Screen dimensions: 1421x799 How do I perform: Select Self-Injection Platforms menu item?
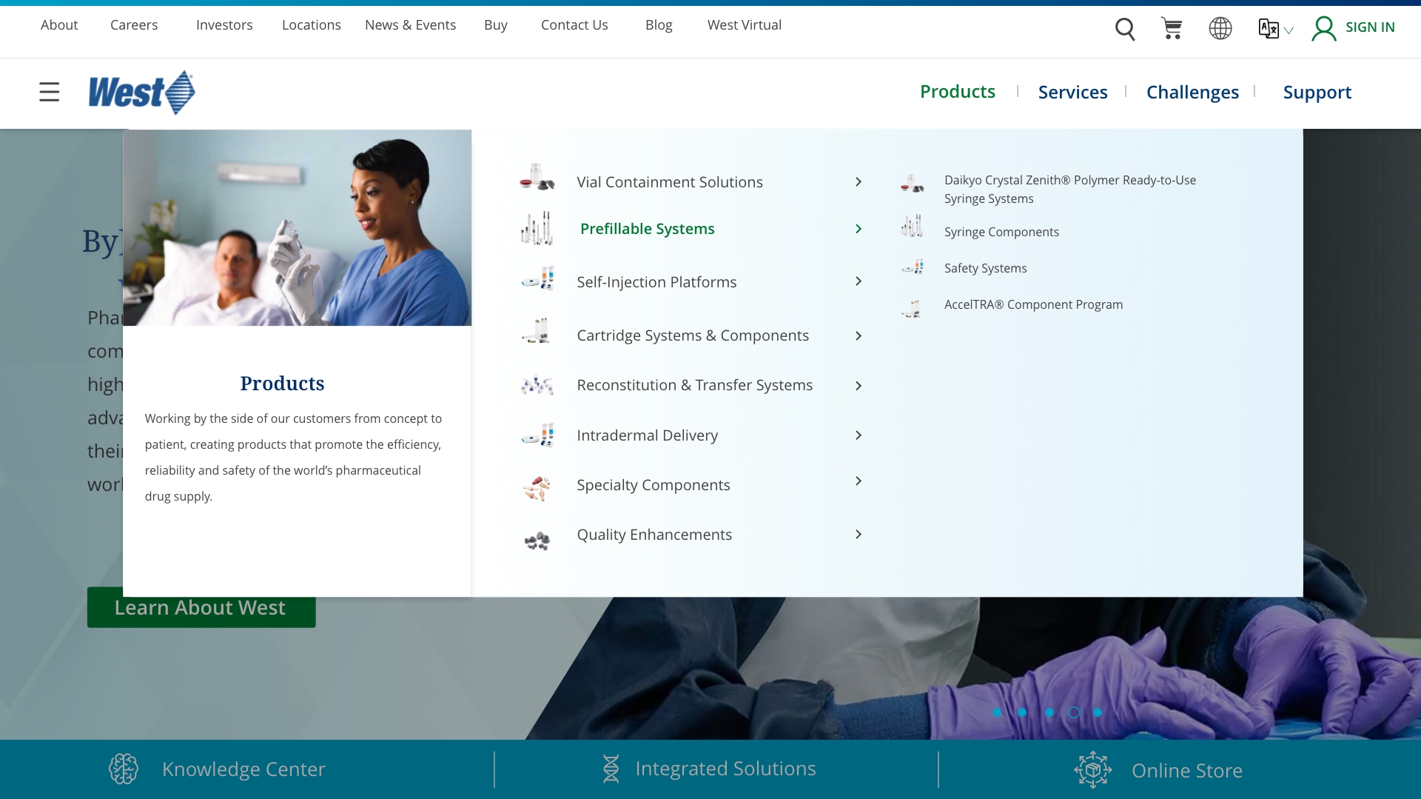pyautogui.click(x=656, y=282)
